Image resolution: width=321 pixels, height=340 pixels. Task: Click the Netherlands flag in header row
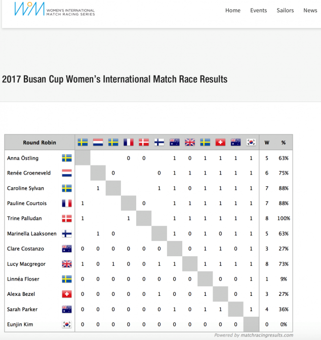click(x=98, y=143)
